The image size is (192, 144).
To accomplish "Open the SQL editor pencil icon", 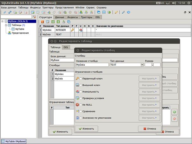I will (116, 12).
